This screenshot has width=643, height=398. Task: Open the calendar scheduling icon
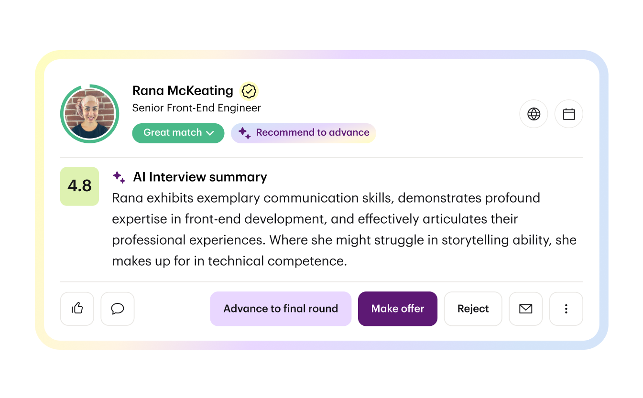click(x=568, y=114)
